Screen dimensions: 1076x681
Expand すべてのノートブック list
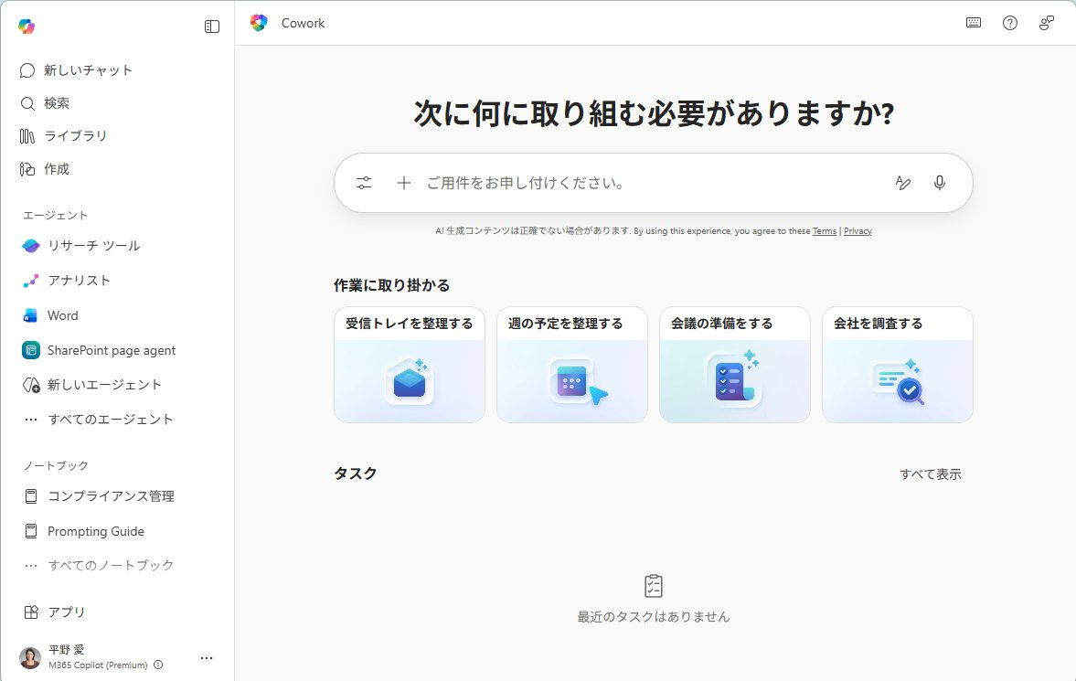click(x=110, y=565)
